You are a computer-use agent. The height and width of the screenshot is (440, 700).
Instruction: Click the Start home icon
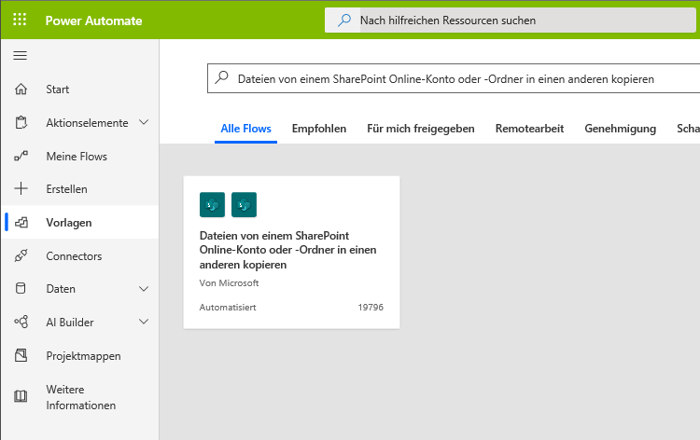pos(21,89)
